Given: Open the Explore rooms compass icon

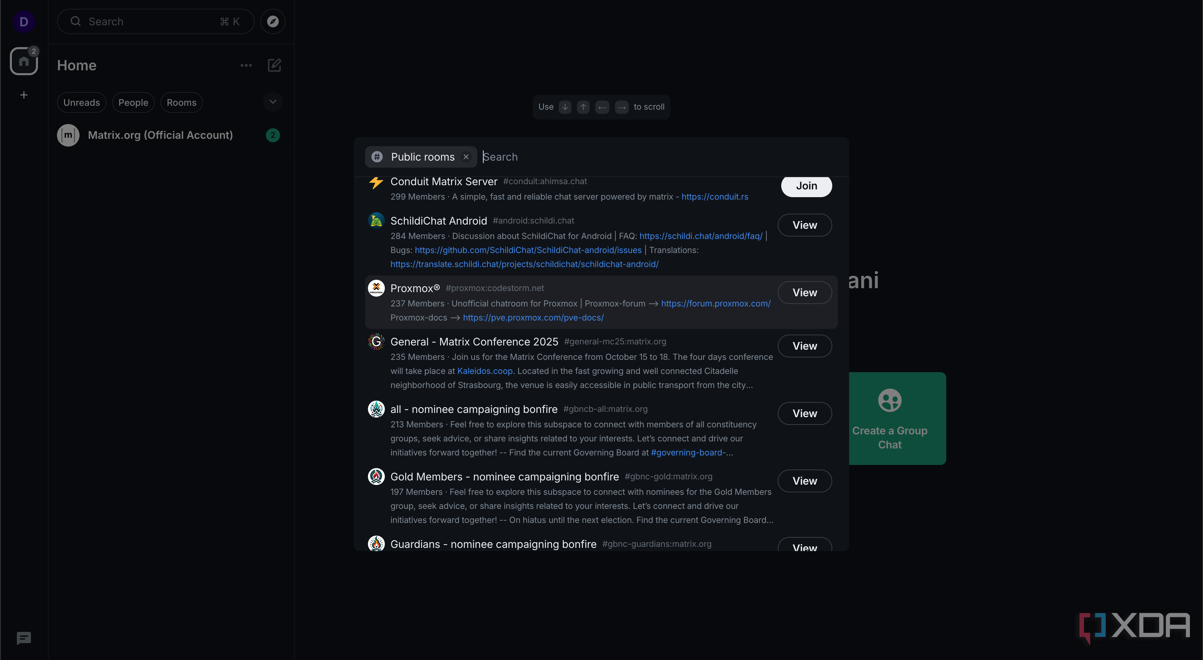Looking at the screenshot, I should coord(273,21).
